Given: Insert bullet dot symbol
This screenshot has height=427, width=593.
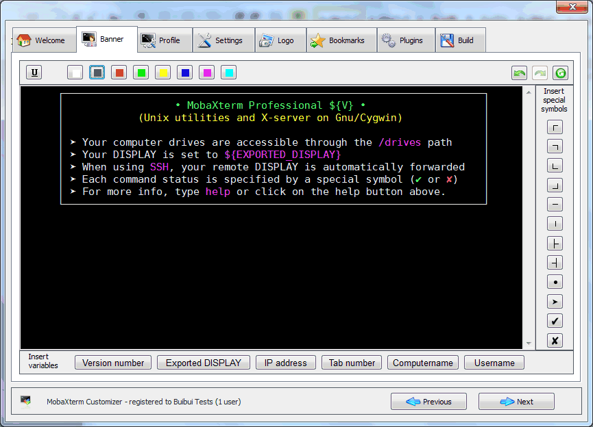Looking at the screenshot, I should click(x=555, y=282).
